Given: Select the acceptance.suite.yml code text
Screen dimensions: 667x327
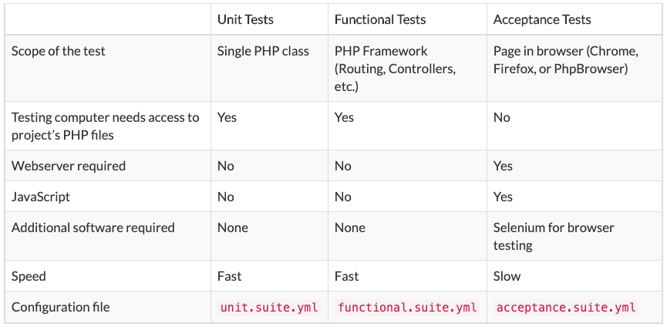Looking at the screenshot, I should (566, 307).
